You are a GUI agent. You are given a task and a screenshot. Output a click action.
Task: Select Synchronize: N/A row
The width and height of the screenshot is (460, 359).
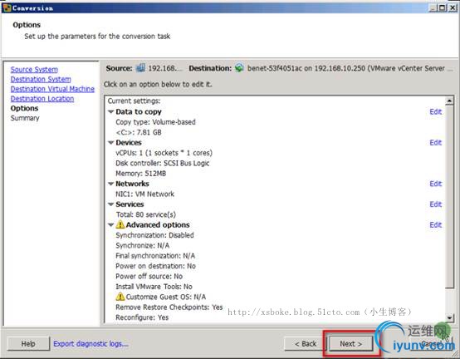143,245
